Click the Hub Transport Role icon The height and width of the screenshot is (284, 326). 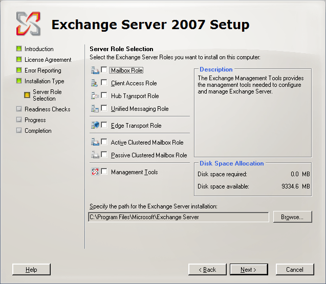pos(95,96)
